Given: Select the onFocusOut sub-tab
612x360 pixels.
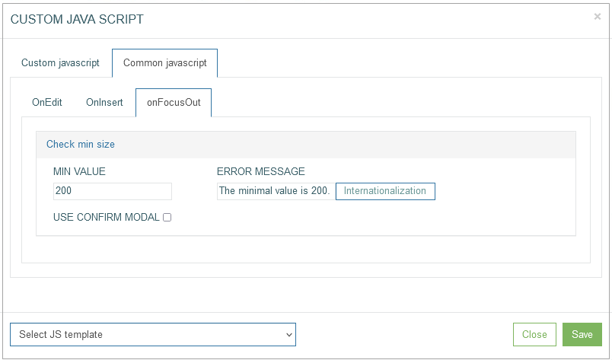Looking at the screenshot, I should pos(174,102).
